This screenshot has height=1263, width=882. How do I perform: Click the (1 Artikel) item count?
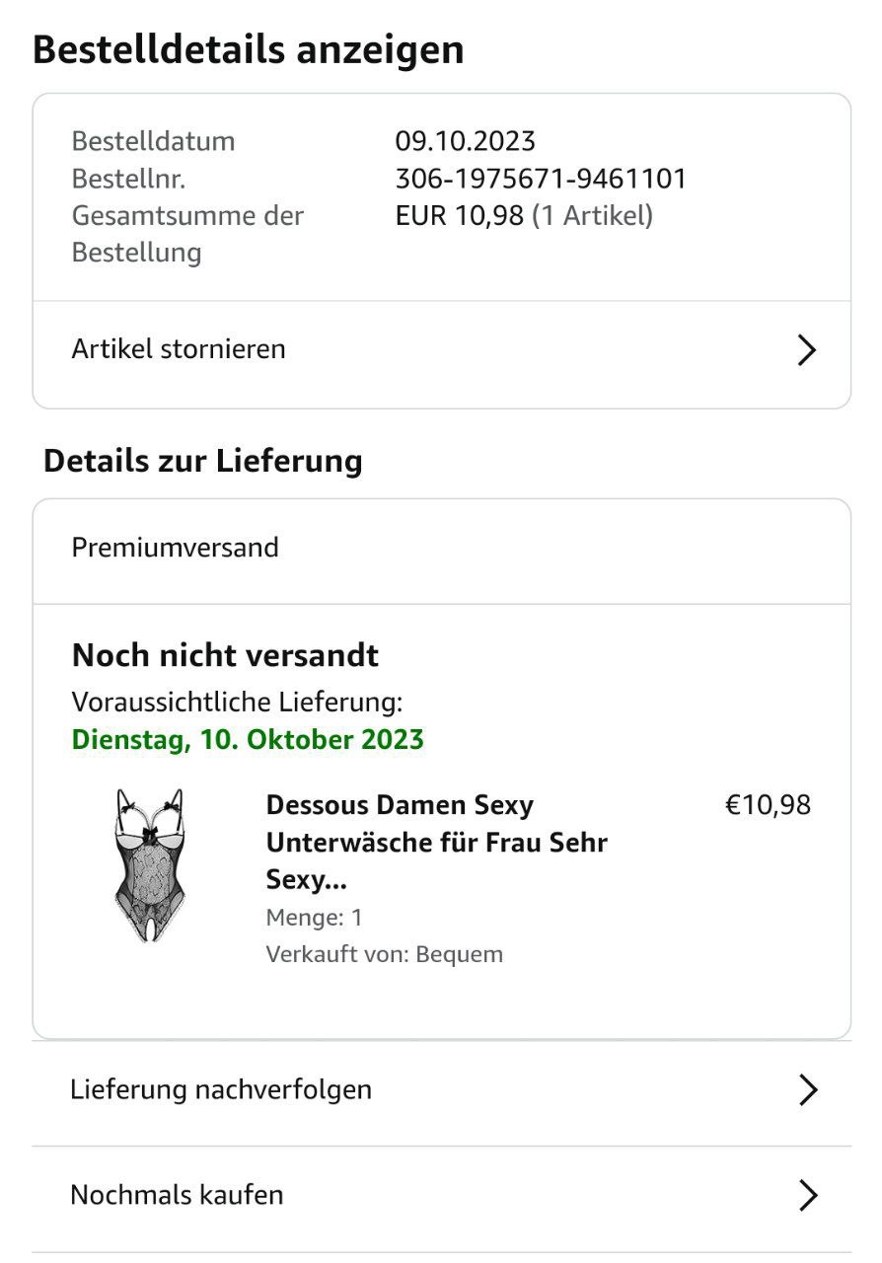click(x=592, y=216)
